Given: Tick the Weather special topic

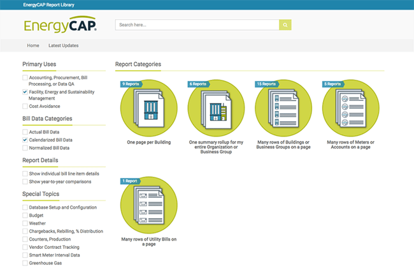Looking at the screenshot, I should click(25, 223).
